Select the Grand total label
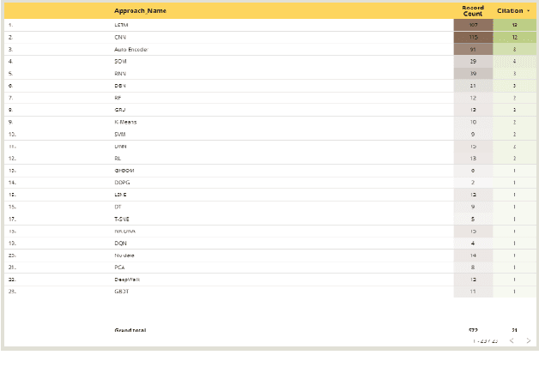The width and height of the screenshot is (539, 379). tap(130, 330)
